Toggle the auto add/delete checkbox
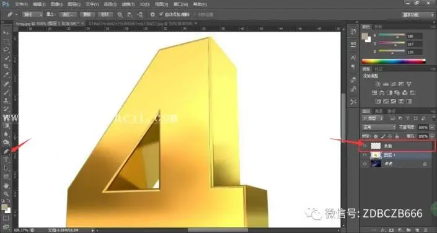Viewport: 437px width, 233px height. coord(161,14)
